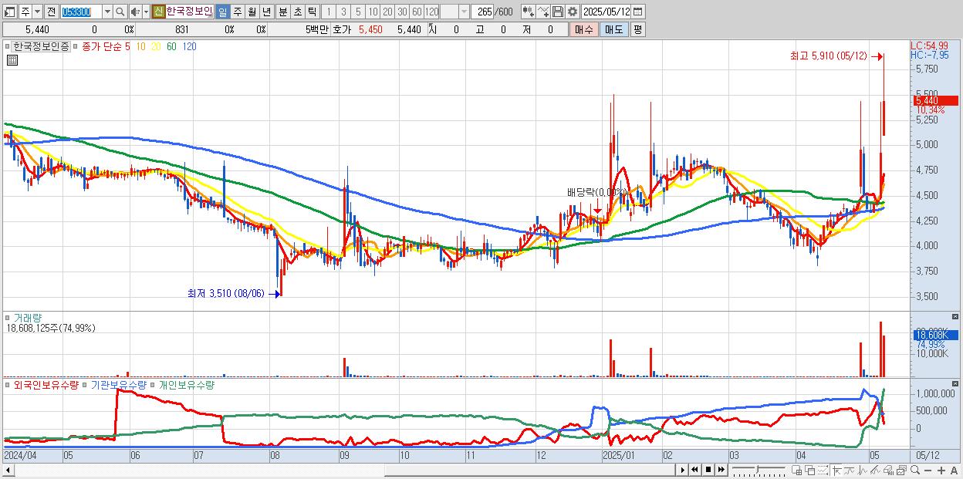Image resolution: width=963 pixels, height=479 pixels.
Task: Click the red 매수 buy button
Action: [x=583, y=29]
